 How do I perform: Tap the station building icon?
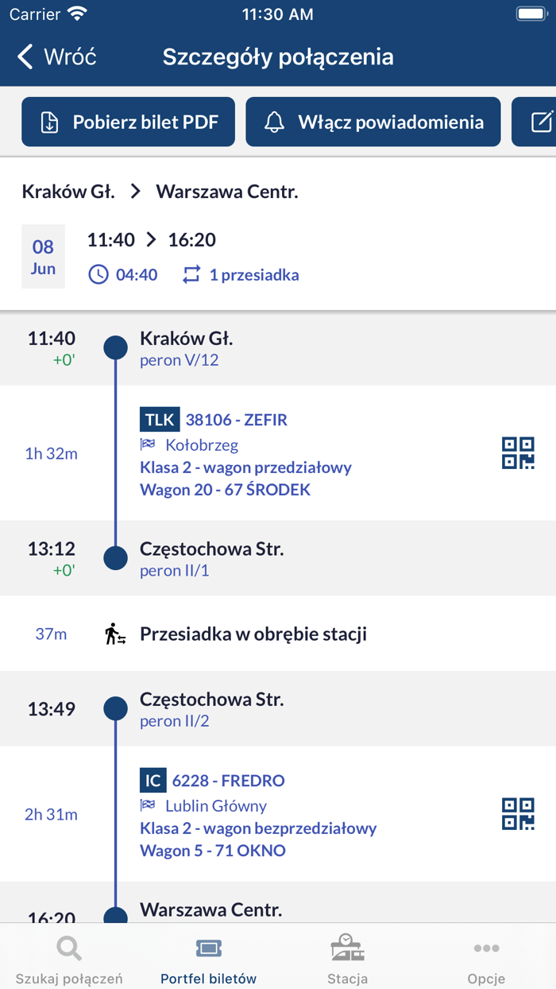347,948
